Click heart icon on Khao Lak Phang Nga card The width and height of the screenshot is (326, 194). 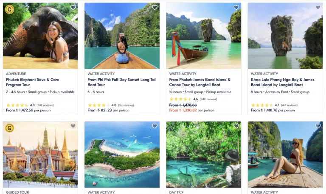click(318, 7)
